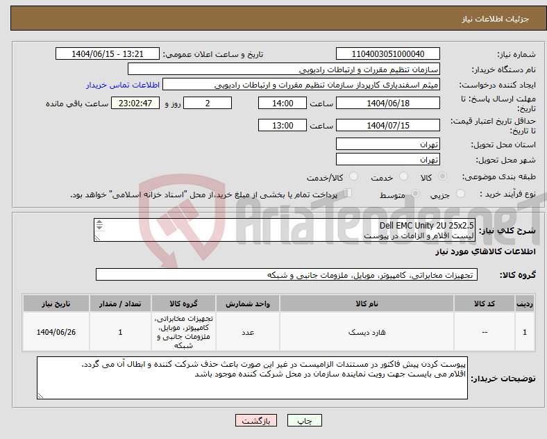Open the اطلاعات تماس خریدار link

tap(123, 85)
